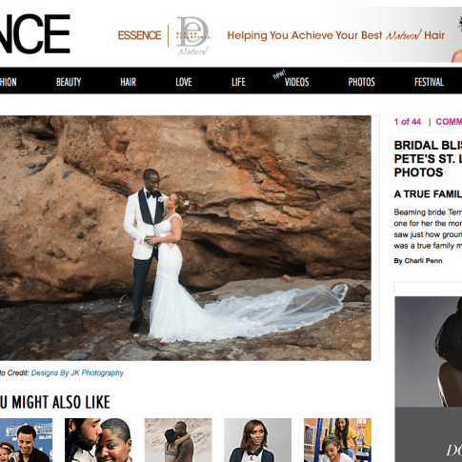Open the Life section
Viewport: 462px width, 462px height.
[238, 82]
